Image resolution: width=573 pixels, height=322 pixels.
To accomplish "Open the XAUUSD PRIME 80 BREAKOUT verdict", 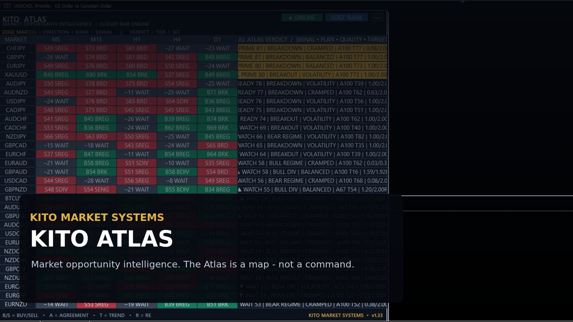I will [312, 75].
